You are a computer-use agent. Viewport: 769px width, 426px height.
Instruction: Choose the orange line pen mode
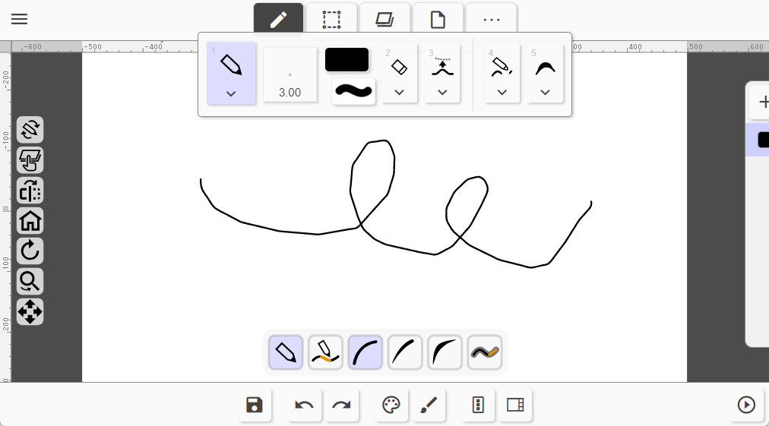point(325,352)
